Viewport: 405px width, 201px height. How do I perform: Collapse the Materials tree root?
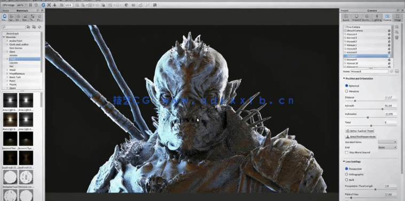click(4, 37)
